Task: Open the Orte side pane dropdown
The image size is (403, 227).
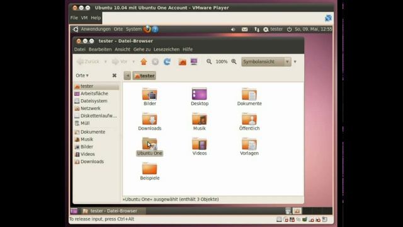Action: tap(82, 76)
